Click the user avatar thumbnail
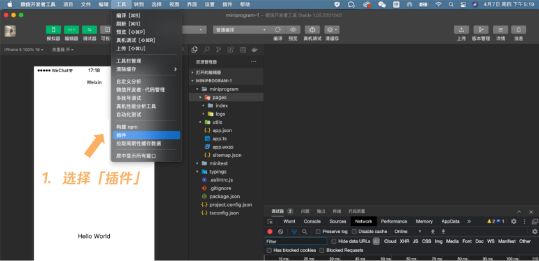The width and height of the screenshot is (539, 261). coord(10,31)
